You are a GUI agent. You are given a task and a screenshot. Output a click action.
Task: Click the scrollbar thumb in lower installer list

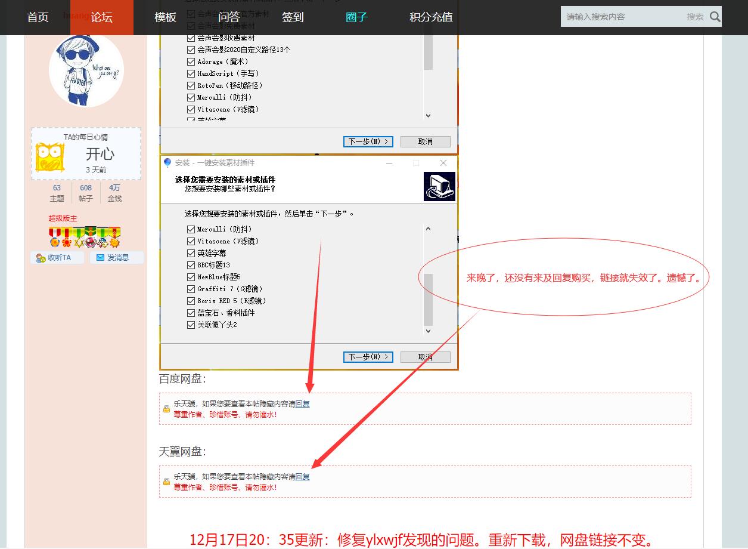tap(428, 299)
